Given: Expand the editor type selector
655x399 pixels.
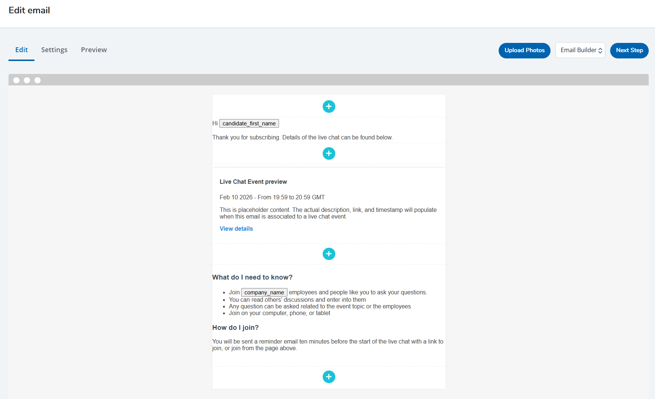Looking at the screenshot, I should [x=580, y=50].
